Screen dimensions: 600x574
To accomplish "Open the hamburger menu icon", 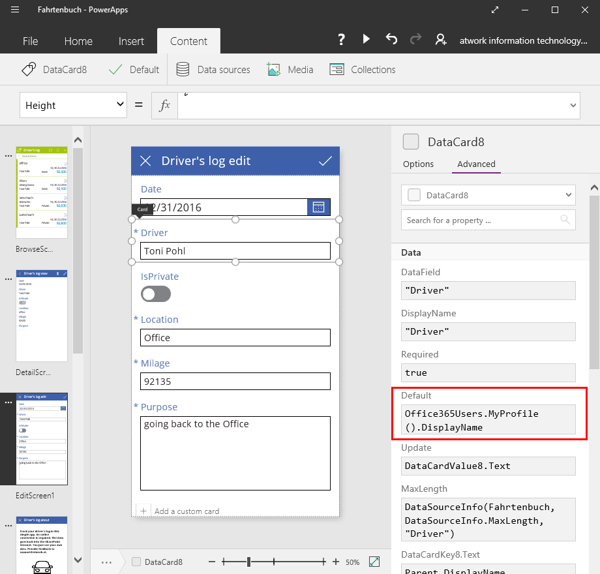I will tap(15, 10).
